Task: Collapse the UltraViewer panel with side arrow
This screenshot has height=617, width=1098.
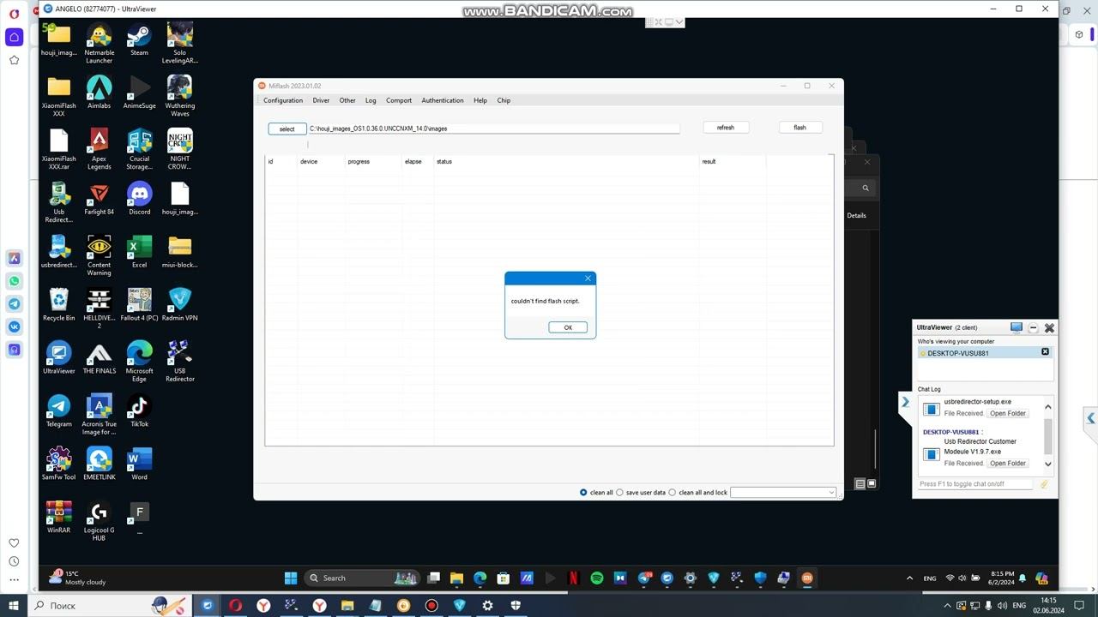Action: [905, 402]
